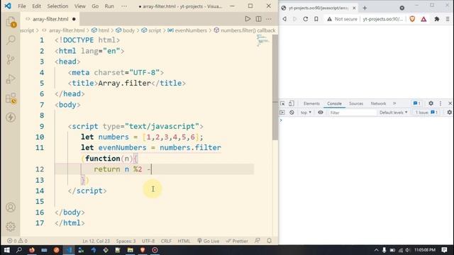
Task: Click the Windows Start button
Action: pyautogui.click(x=6, y=250)
